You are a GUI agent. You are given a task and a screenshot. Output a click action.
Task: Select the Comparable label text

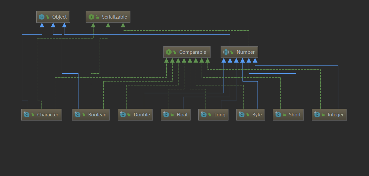click(x=193, y=52)
